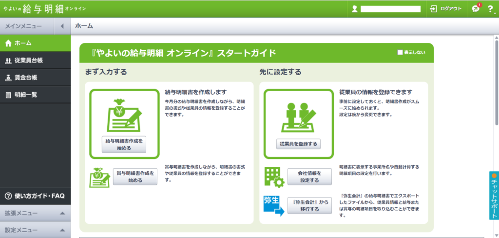
Task: Open the チャットサポート side tab
Action: (494, 196)
